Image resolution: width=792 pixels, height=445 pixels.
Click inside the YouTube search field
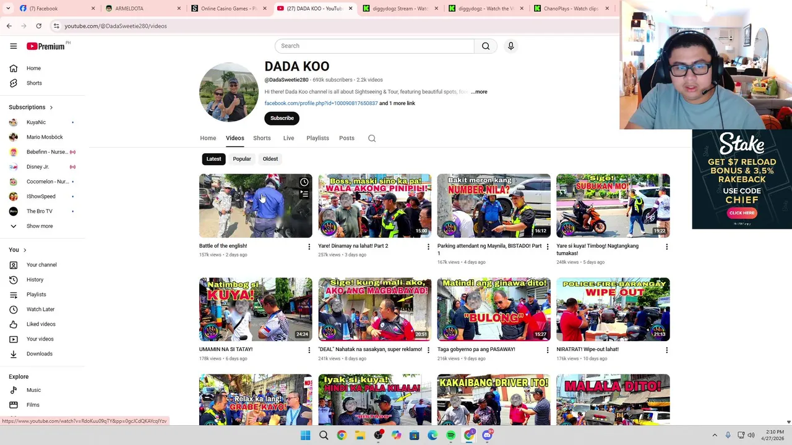(374, 46)
